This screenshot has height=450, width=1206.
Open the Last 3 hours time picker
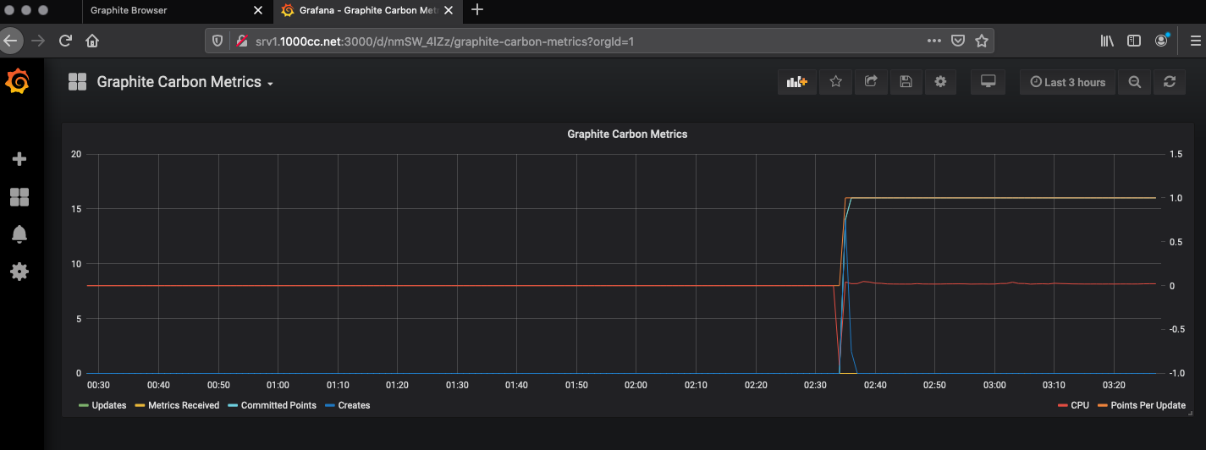[x=1068, y=82]
